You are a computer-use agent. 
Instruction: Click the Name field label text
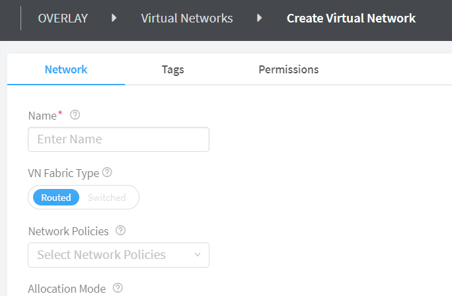(43, 116)
